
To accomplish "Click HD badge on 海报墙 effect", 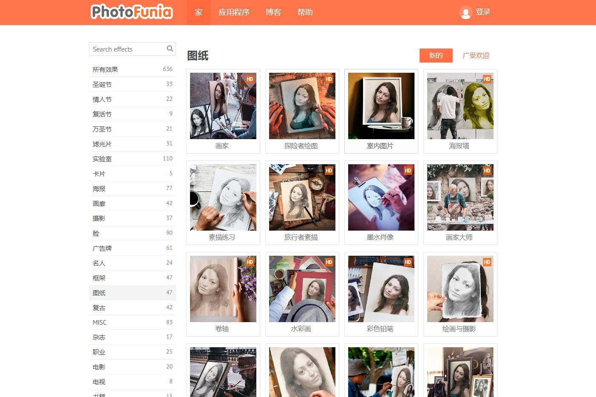I will click(x=487, y=79).
